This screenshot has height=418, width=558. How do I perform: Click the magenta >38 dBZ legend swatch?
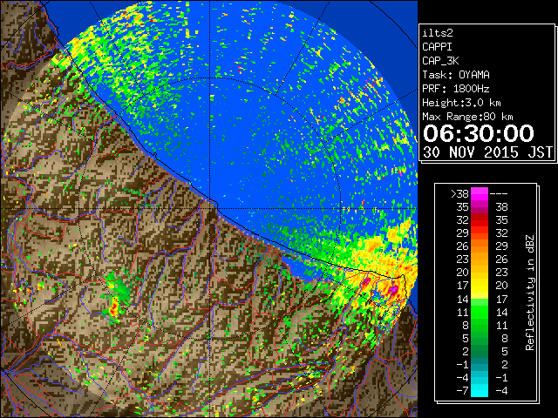coord(480,193)
